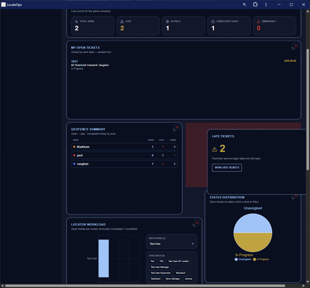Select the Phil locator chip
Viewport: 310px width, 288px height.
161,261
